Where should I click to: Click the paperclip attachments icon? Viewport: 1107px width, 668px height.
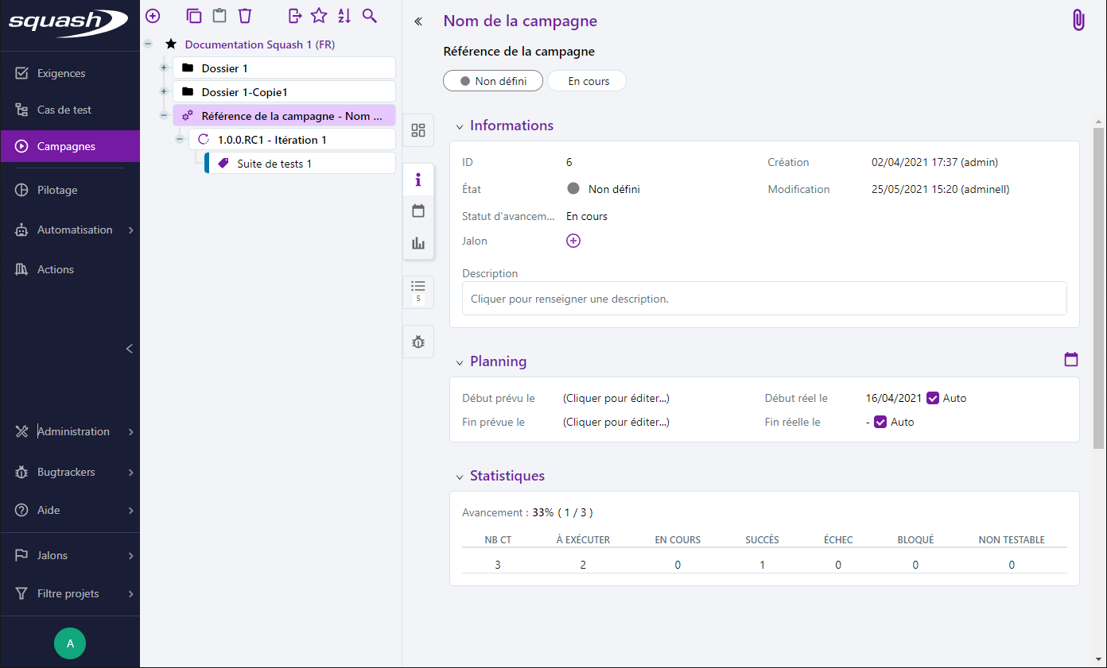(x=1078, y=21)
